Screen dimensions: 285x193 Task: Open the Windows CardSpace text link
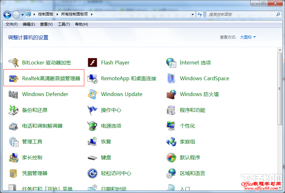point(205,78)
